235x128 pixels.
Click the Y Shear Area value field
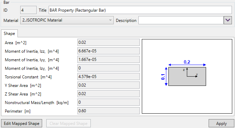pyautogui.click(x=109, y=85)
